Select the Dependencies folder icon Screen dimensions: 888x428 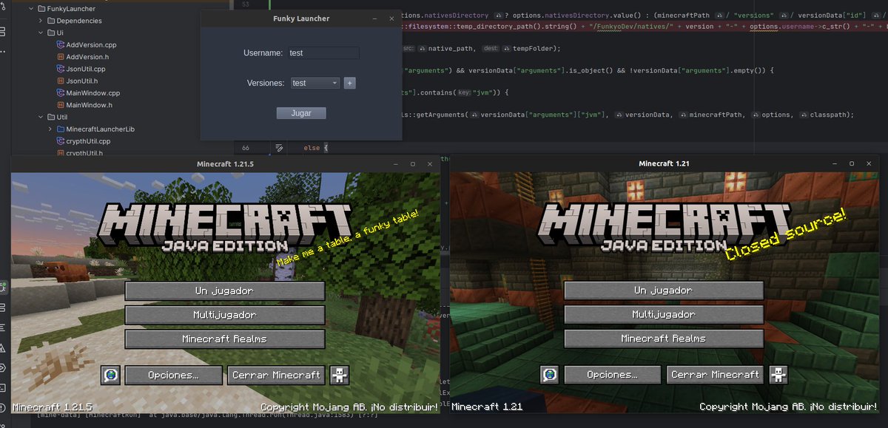point(51,21)
